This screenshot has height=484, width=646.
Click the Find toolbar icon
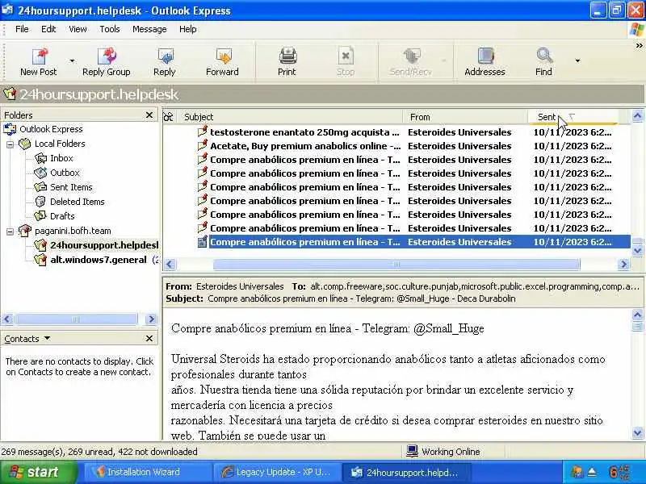click(543, 56)
